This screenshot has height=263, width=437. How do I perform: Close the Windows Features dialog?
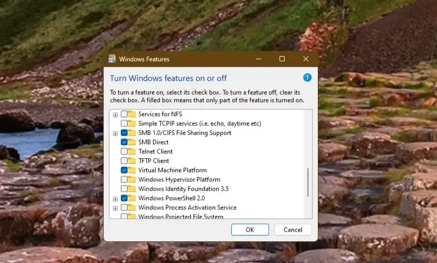[x=306, y=59]
